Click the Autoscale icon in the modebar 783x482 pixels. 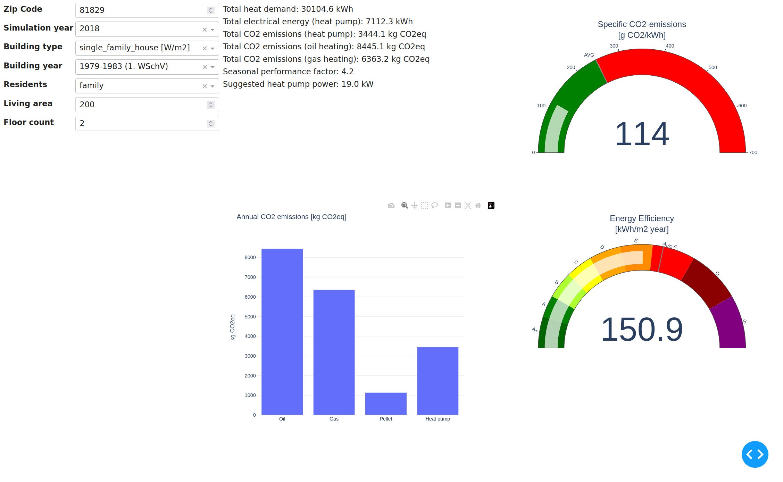pyautogui.click(x=468, y=206)
